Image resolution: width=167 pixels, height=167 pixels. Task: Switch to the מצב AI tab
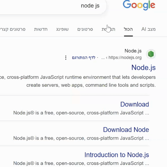148,29
